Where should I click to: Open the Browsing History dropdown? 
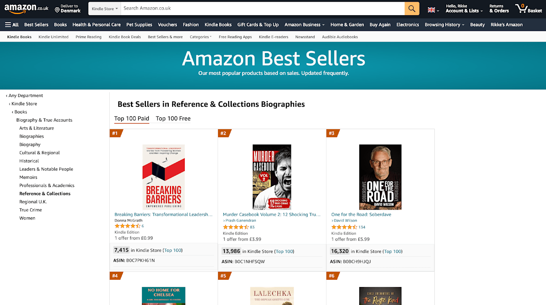[x=444, y=25]
